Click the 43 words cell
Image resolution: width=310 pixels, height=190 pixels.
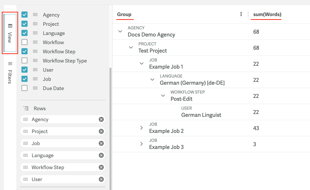coord(256,128)
